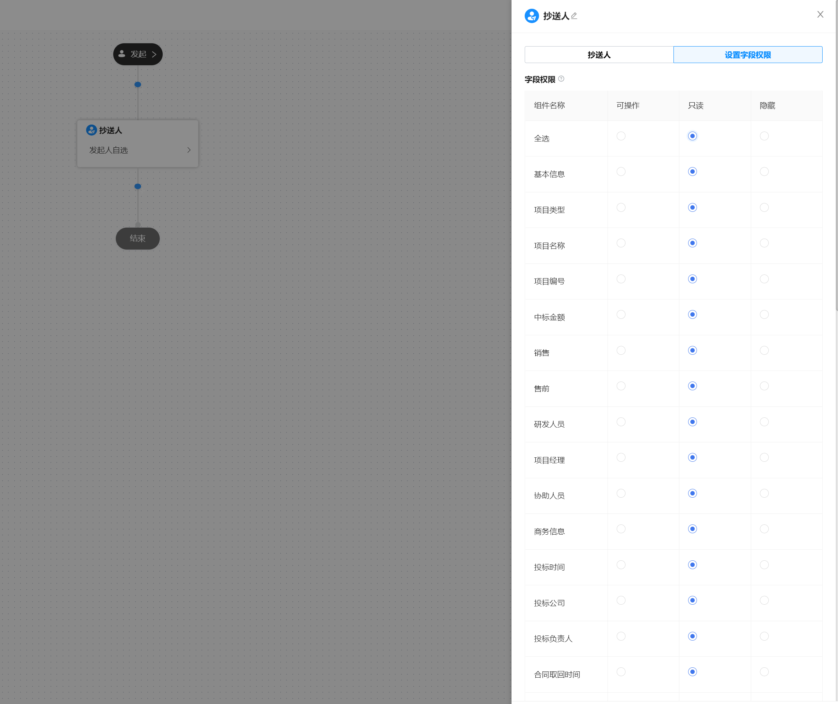Screen dimensions: 838x704
Task: Set 项目经理 to 隐藏
Action: (x=764, y=457)
